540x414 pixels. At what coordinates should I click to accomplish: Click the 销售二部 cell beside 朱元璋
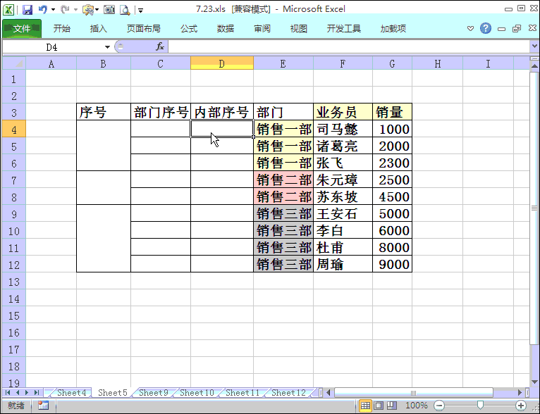click(283, 180)
